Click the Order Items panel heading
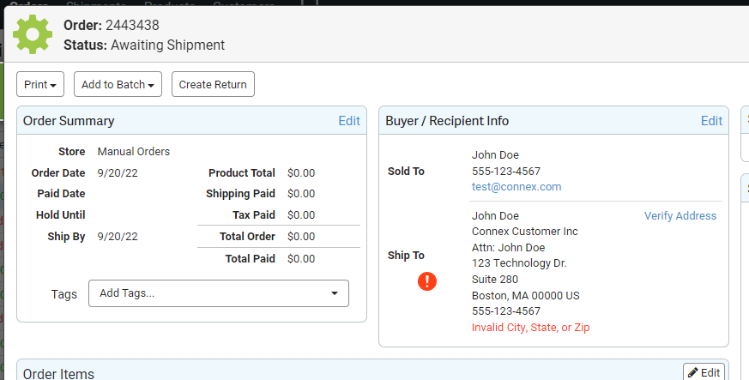 pos(58,373)
